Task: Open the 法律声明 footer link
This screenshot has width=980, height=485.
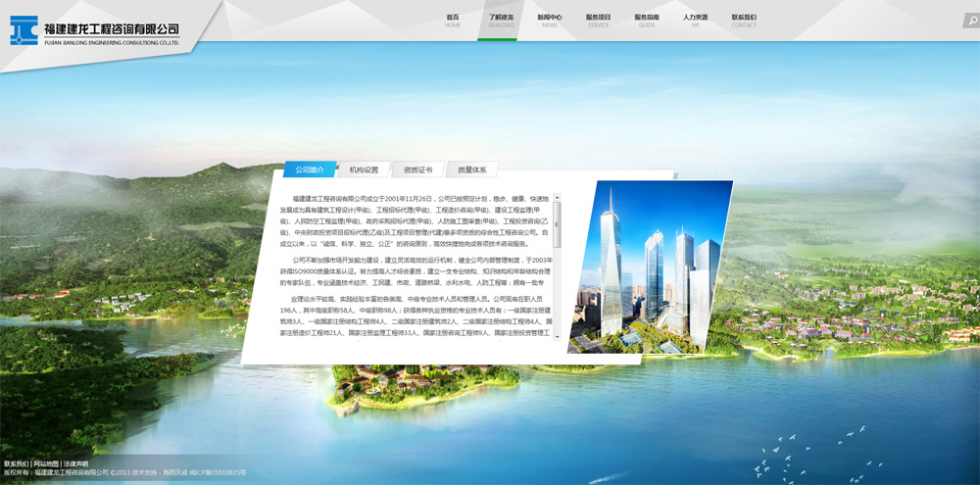Action: point(75,463)
